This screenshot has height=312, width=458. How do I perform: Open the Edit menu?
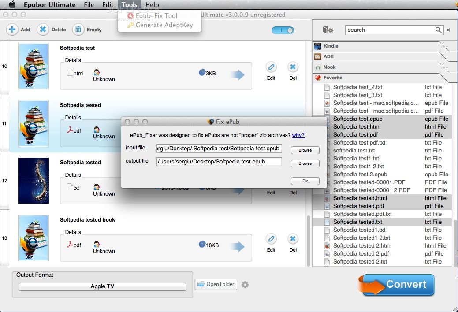(x=108, y=5)
